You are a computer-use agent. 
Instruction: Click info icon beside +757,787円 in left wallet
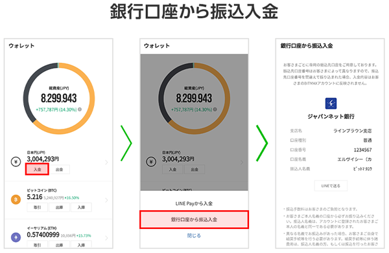[80, 109]
